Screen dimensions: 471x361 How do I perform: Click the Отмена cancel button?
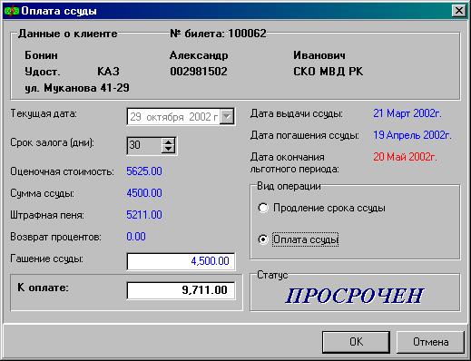[x=430, y=342]
